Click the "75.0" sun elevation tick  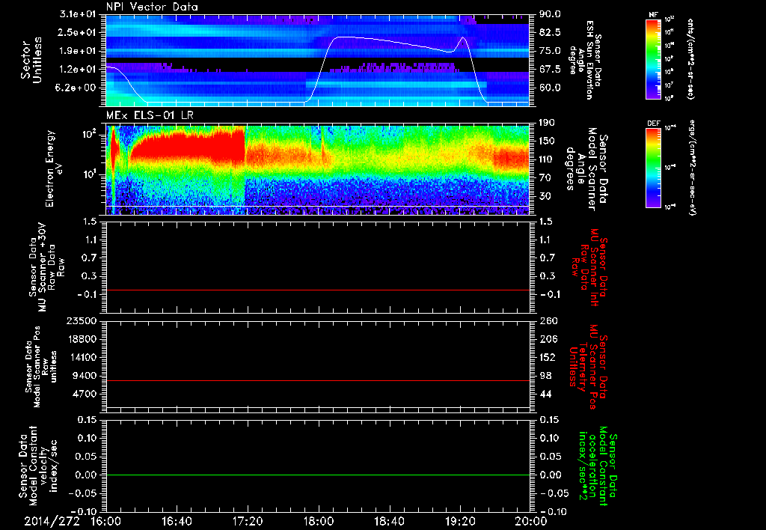550,51
